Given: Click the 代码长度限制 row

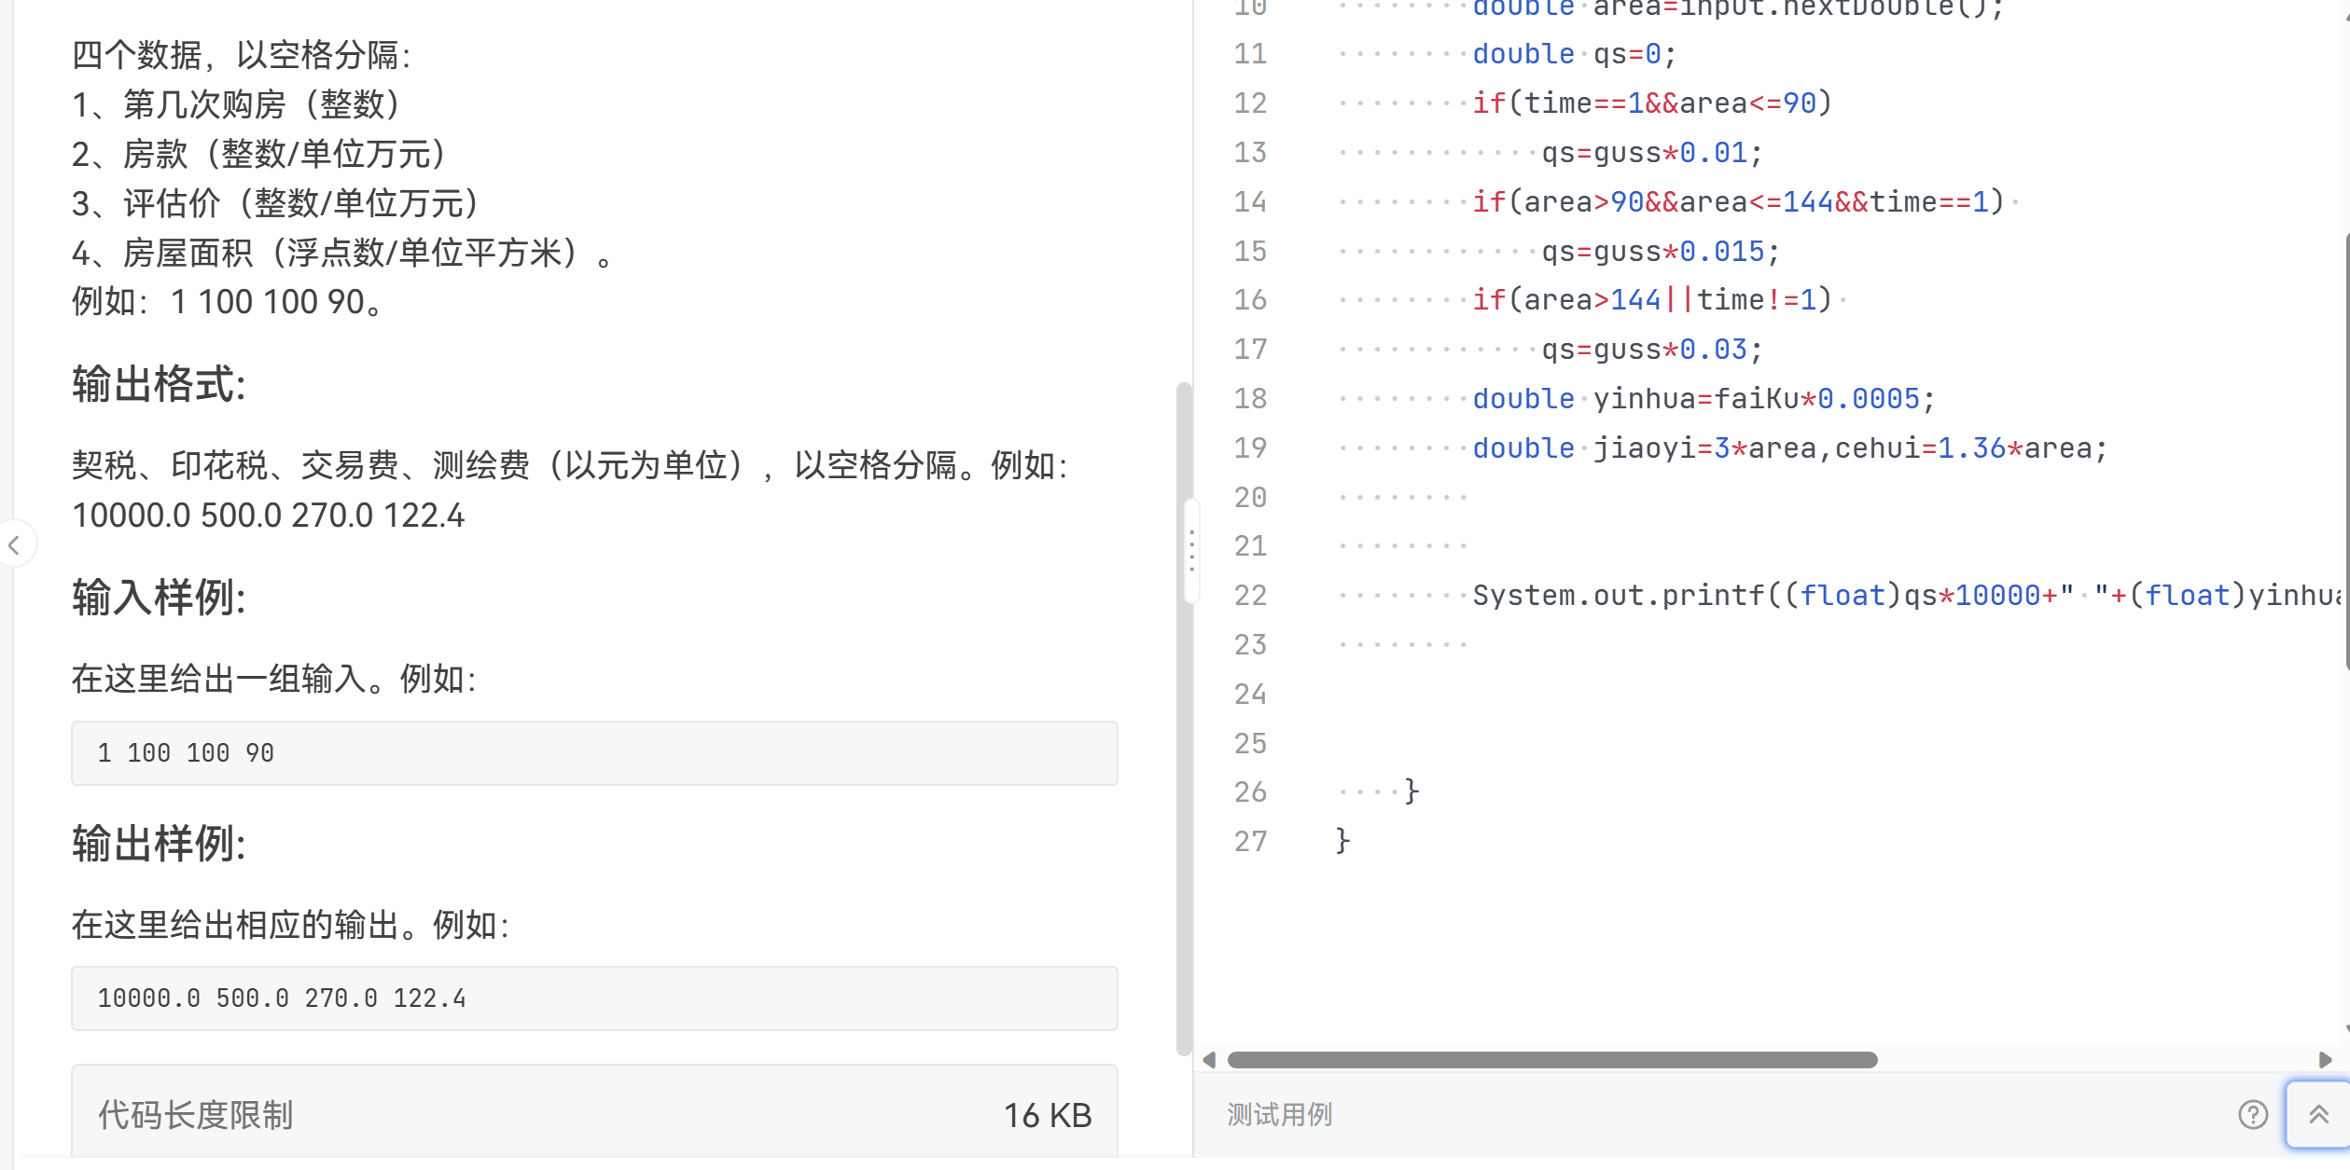Looking at the screenshot, I should click(594, 1115).
